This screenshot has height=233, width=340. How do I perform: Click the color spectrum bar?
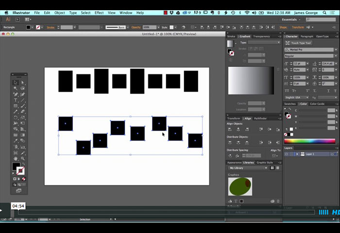click(310, 141)
